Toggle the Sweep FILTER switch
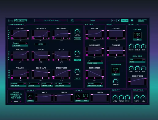This screenshot has height=120, width=158. (x=77, y=39)
